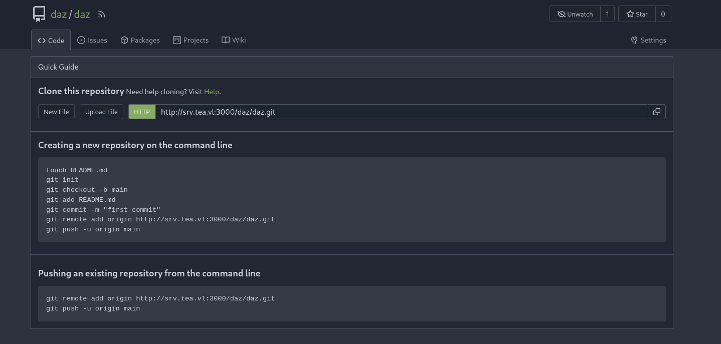Open the Projects tab

[x=191, y=40]
